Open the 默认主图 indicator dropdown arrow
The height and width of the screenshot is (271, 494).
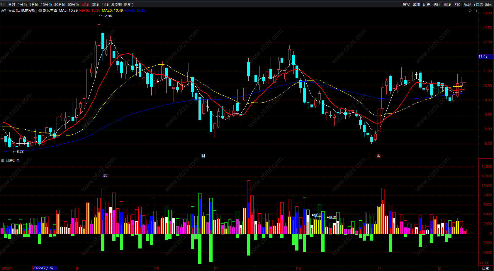(x=40, y=11)
